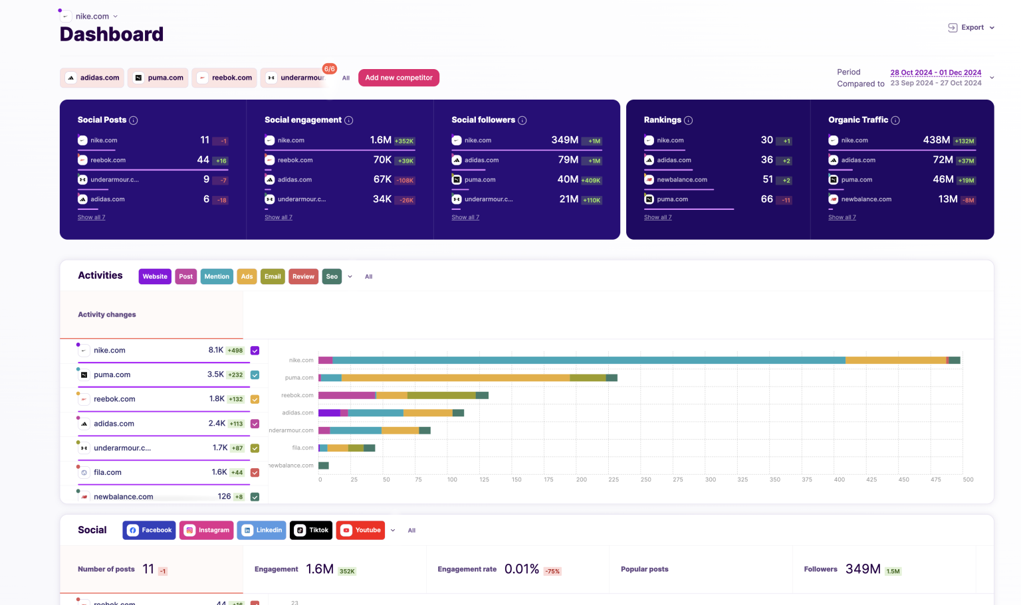The width and height of the screenshot is (1021, 605).
Task: Toggle the reebok.com checkbox off
Action: (255, 399)
